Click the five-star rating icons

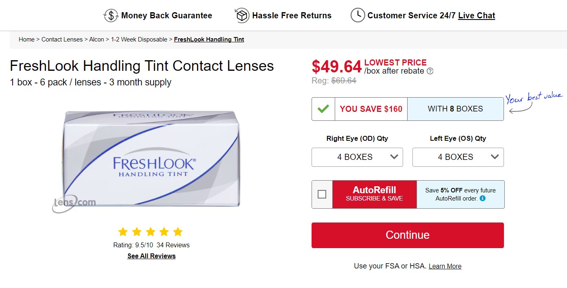150,232
